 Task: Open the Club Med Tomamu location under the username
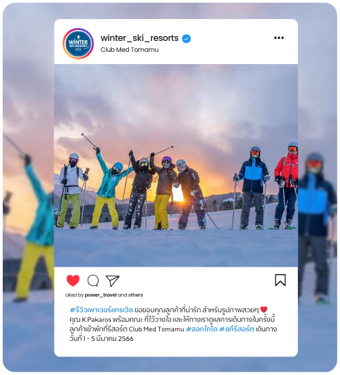130,50
